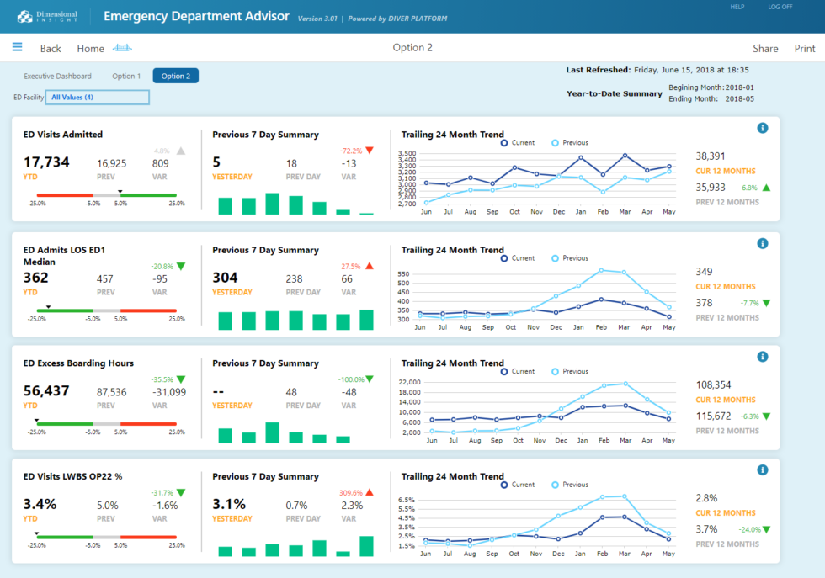The image size is (825, 578).
Task: Click the Back navigation item
Action: (51, 48)
